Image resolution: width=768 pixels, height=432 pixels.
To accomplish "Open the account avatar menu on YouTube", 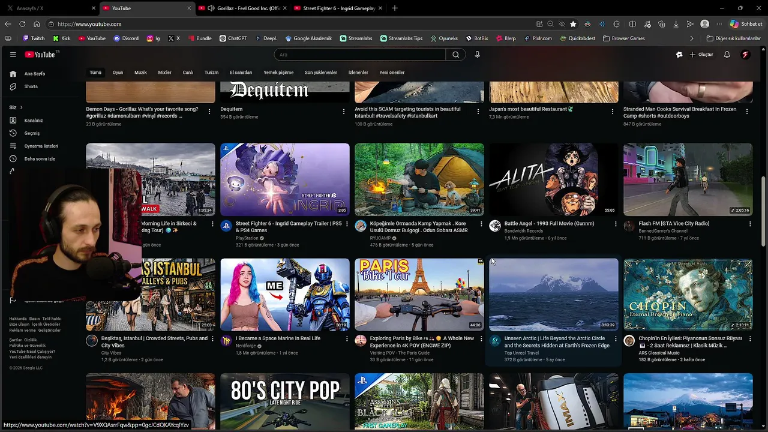I will [x=745, y=55].
